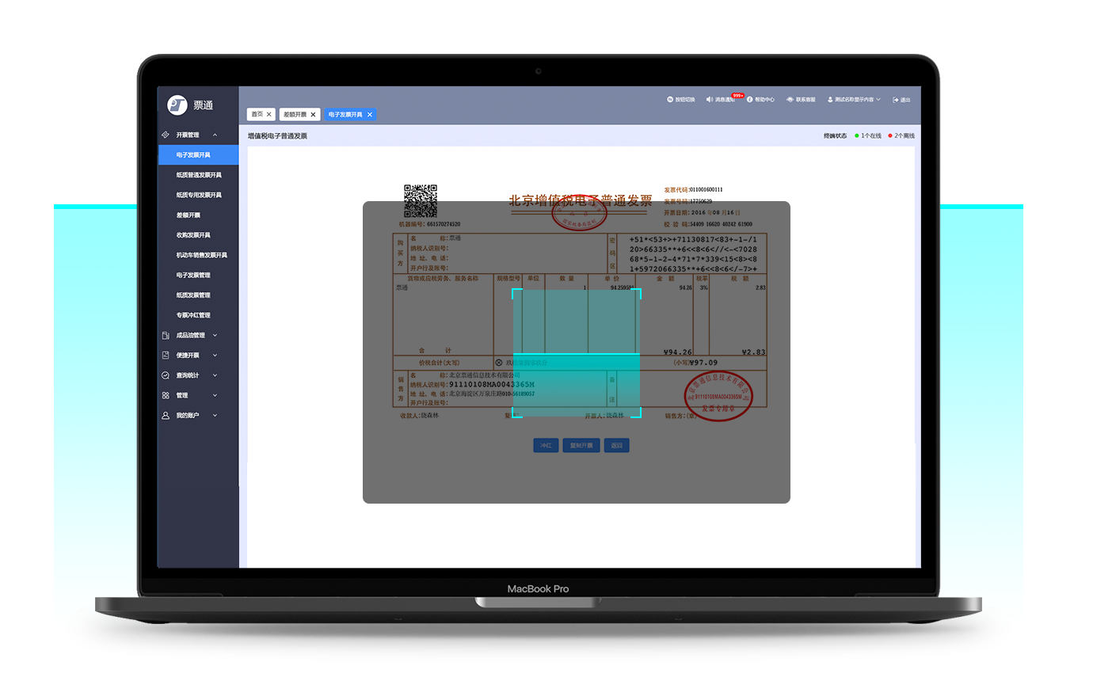
Task: Open the 测试名称显示内容 user dropdown
Action: coord(854,100)
